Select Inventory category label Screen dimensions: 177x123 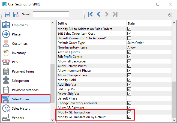[19, 53]
